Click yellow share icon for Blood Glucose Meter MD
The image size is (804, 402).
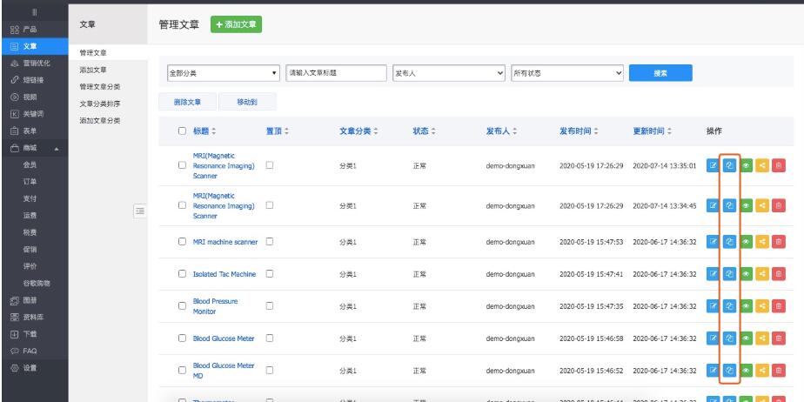tap(763, 371)
